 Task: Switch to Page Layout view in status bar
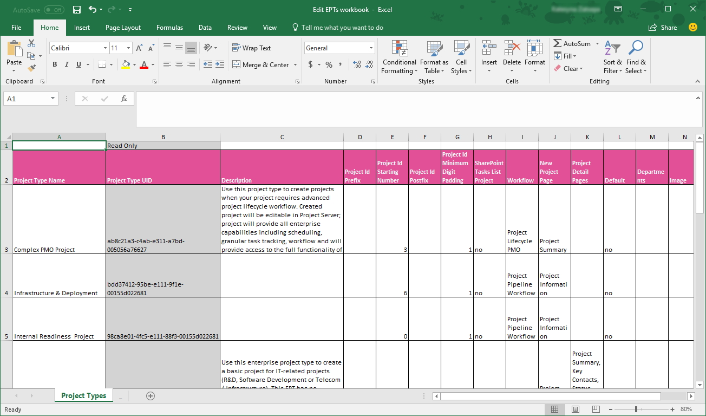click(x=576, y=409)
